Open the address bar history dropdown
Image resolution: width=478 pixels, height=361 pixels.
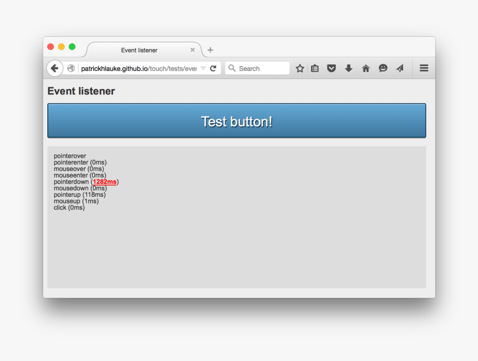[x=203, y=68]
